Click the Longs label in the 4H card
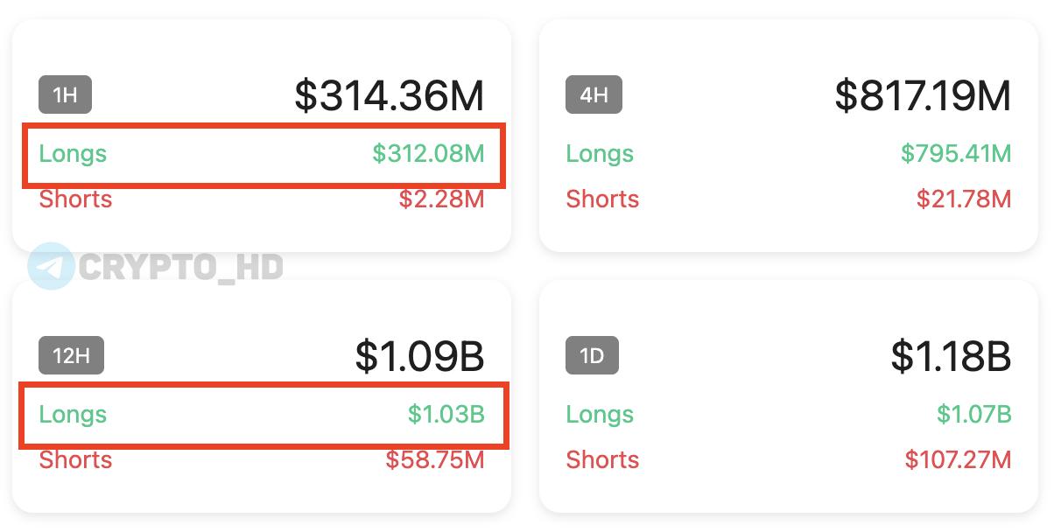 pos(600,154)
